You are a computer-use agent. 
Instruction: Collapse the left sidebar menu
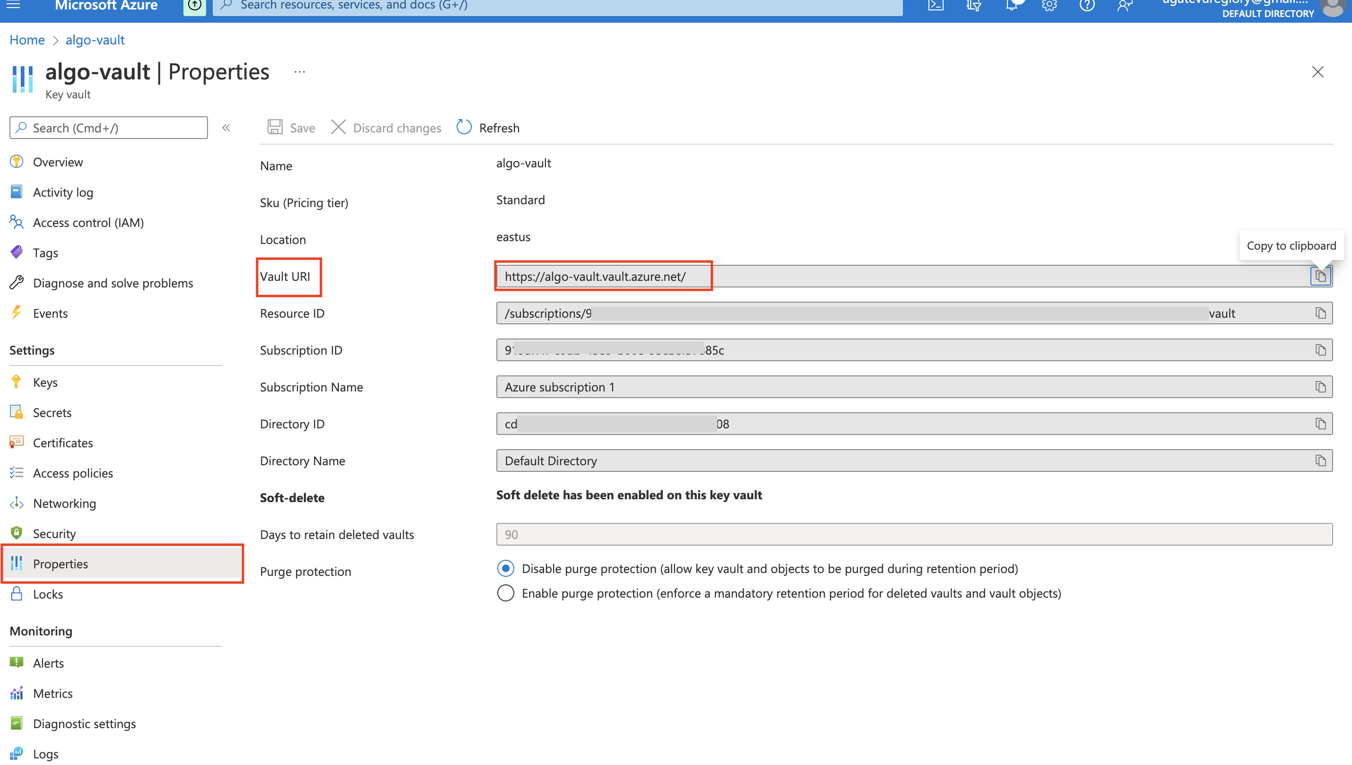point(226,128)
